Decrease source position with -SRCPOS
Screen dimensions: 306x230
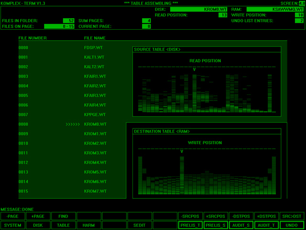click(190, 216)
